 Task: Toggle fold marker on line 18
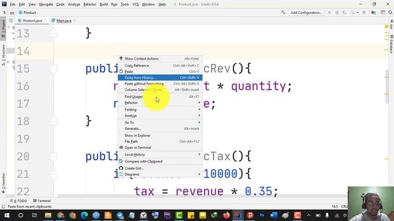[54, 122]
